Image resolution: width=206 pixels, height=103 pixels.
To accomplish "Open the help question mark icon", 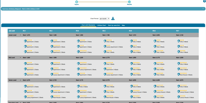I will [x=204, y=1].
